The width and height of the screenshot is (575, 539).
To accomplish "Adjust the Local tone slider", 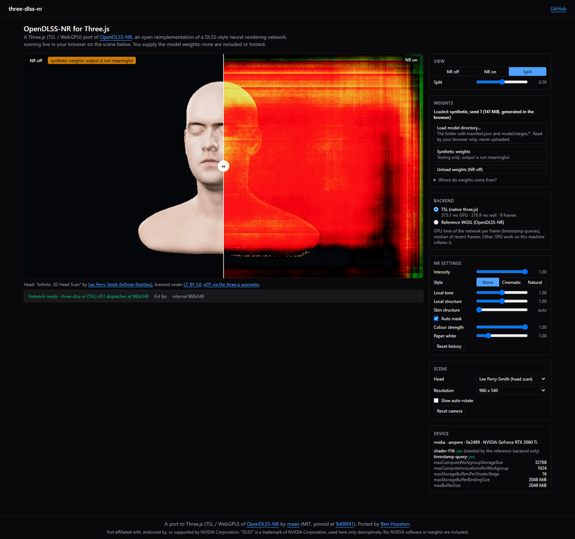I will (x=502, y=293).
